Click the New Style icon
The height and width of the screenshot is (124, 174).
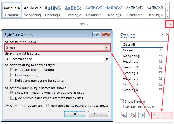[x=123, y=115]
